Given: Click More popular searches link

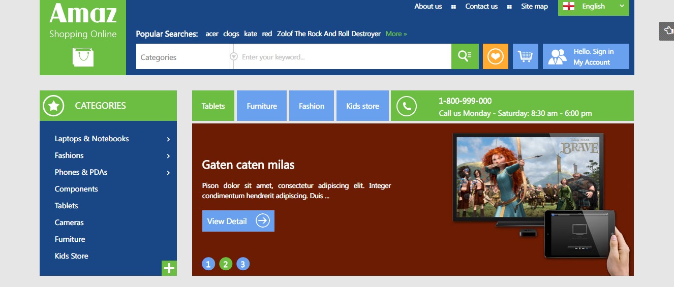Looking at the screenshot, I should click(396, 34).
